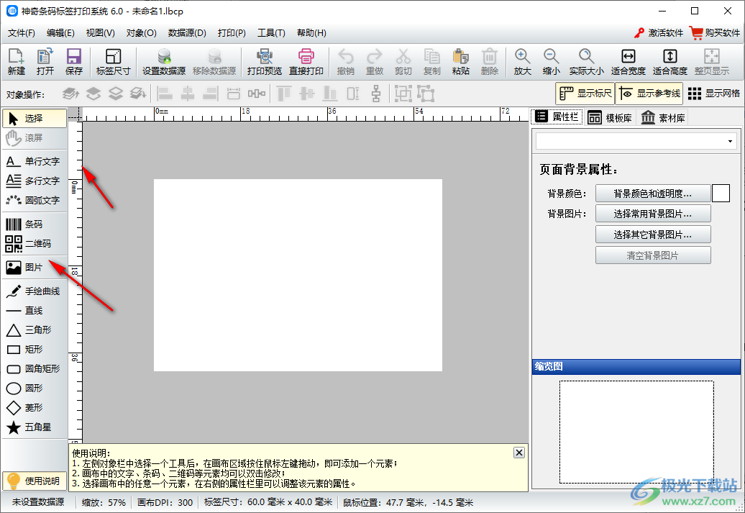Viewport: 745px width, 513px height.
Task: Open the 文件(F) menu
Action: tap(22, 33)
